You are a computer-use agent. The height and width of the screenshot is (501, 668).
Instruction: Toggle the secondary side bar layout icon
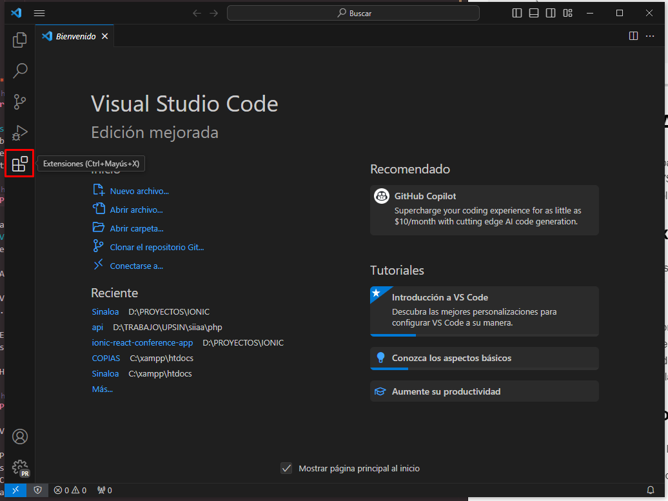551,13
